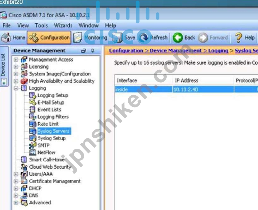The width and height of the screenshot is (258, 210).
Task: Click the Interface column header
Action: tap(144, 81)
